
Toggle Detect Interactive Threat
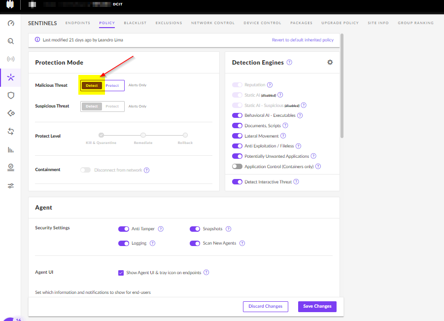(237, 182)
